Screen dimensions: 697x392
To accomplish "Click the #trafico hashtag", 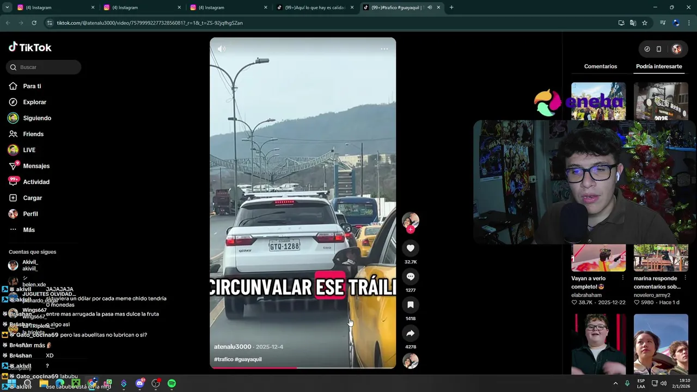I will pos(223,359).
